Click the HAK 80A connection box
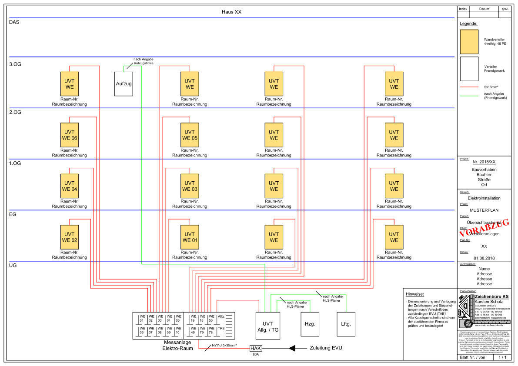This screenshot has height=366, width=518. [x=255, y=348]
